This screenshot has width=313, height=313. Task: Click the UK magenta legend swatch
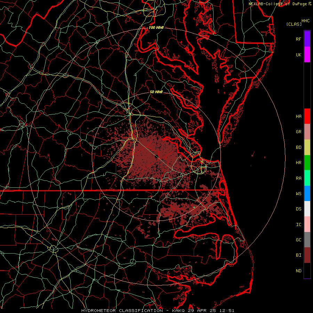pos(307,55)
